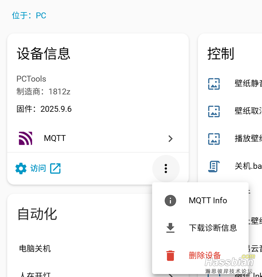The width and height of the screenshot is (262, 277).
Task: Click the download arrow icon
Action: [x=170, y=228]
